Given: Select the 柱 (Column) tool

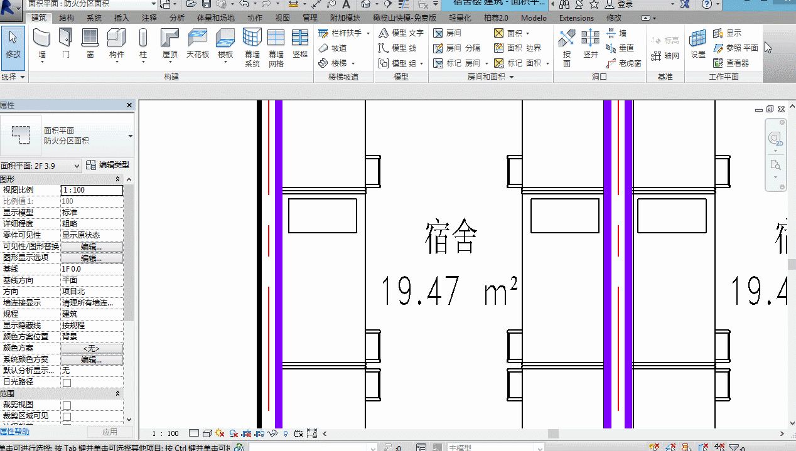Looking at the screenshot, I should (x=143, y=45).
